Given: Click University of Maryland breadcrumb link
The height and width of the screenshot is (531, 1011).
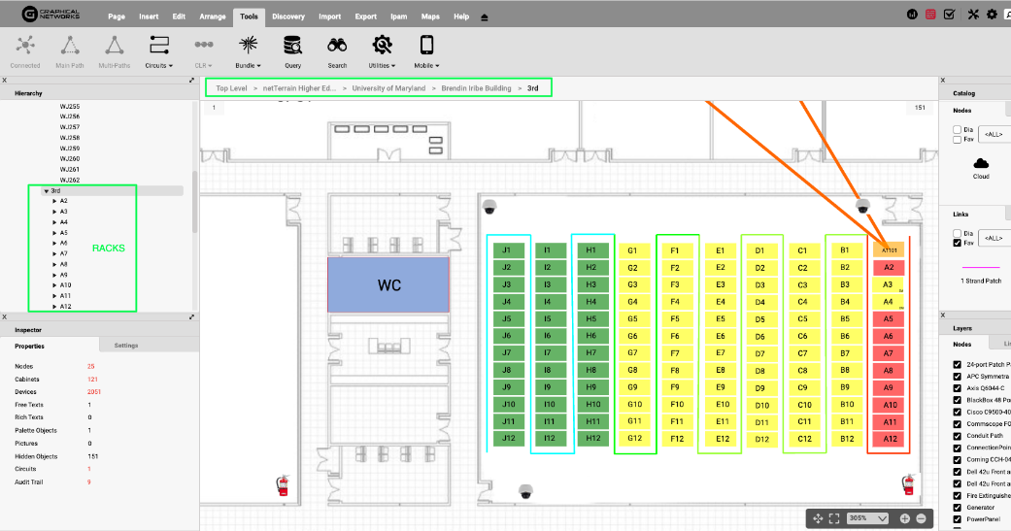Looking at the screenshot, I should [x=390, y=88].
